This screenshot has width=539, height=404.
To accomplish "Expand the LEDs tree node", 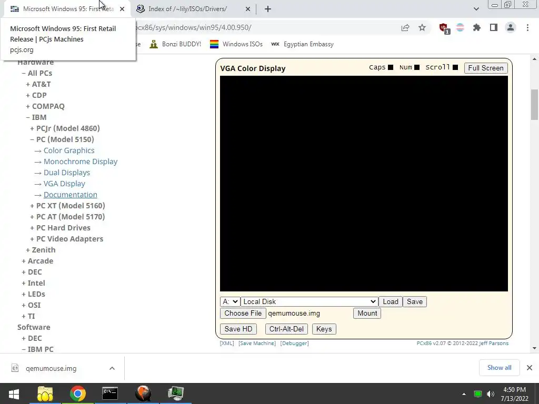I will [x=33, y=294].
